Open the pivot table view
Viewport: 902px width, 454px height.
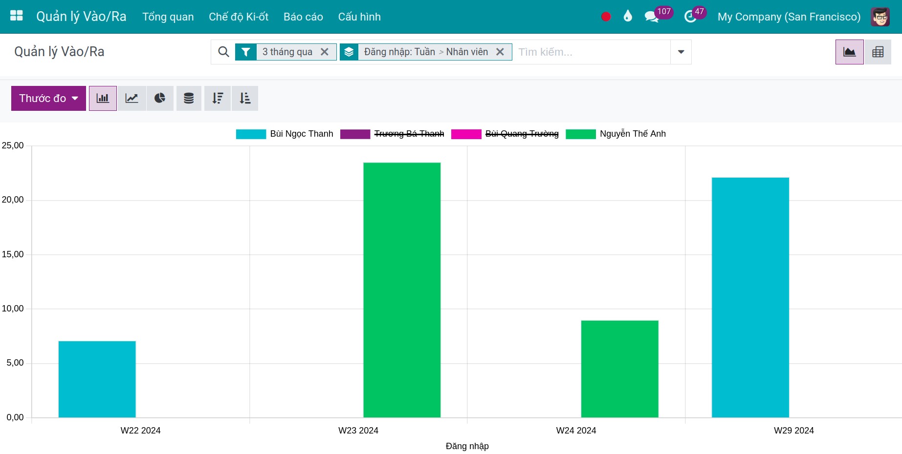tap(878, 52)
